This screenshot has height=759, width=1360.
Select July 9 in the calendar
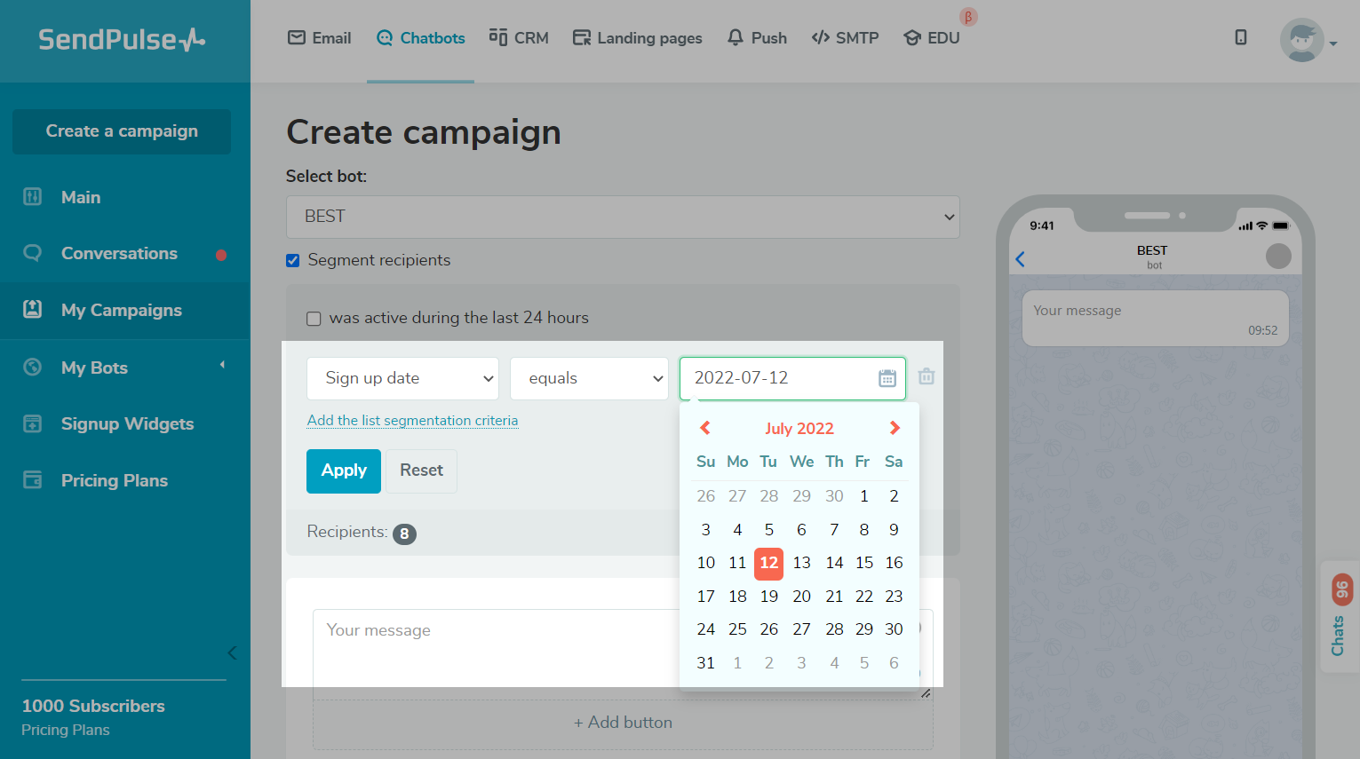coord(894,530)
